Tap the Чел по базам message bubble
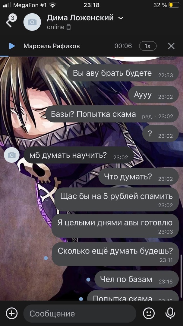The height and width of the screenshot is (326, 183). [x=137, y=279]
